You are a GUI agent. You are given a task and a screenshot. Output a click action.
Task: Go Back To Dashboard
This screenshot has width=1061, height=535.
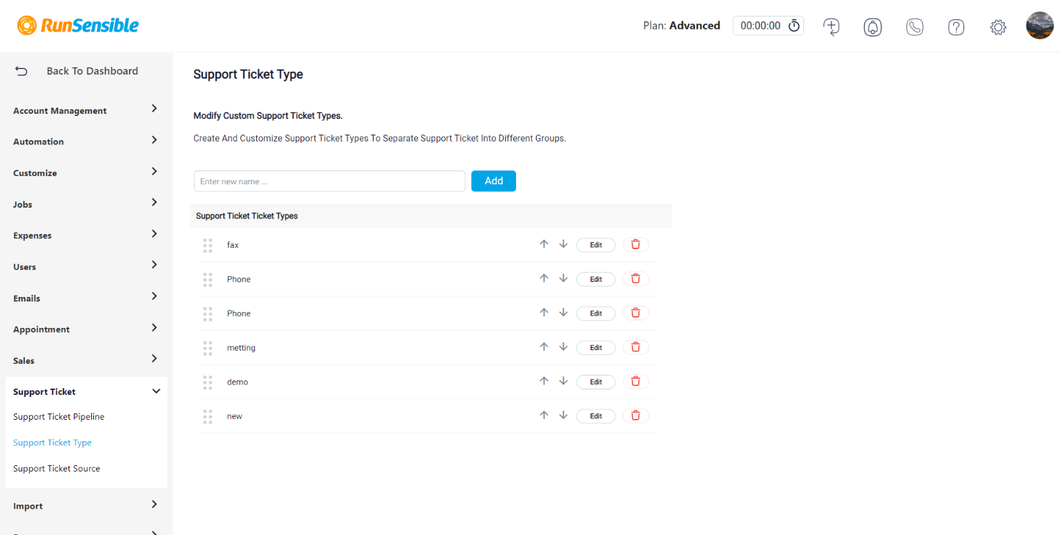[92, 71]
